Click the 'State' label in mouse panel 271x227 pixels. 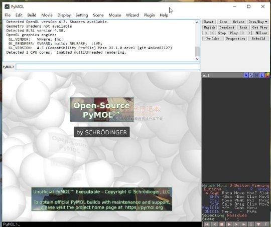click(208, 219)
